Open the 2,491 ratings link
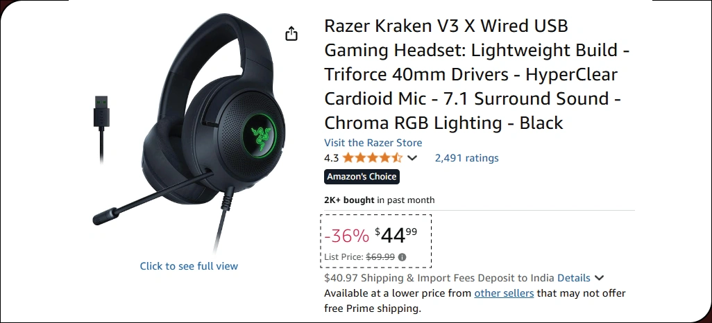712x323 pixels. pyautogui.click(x=467, y=158)
